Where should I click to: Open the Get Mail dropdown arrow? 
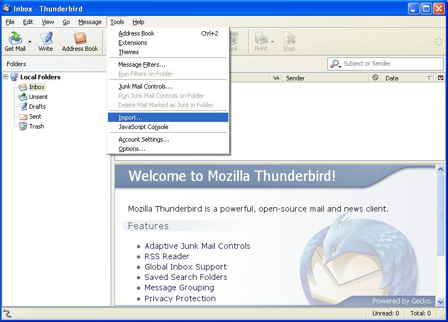coord(30,42)
